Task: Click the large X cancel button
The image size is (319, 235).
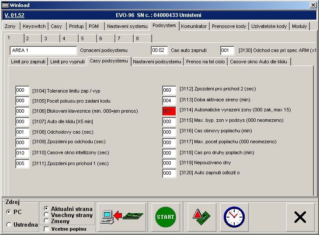Action: point(300,217)
